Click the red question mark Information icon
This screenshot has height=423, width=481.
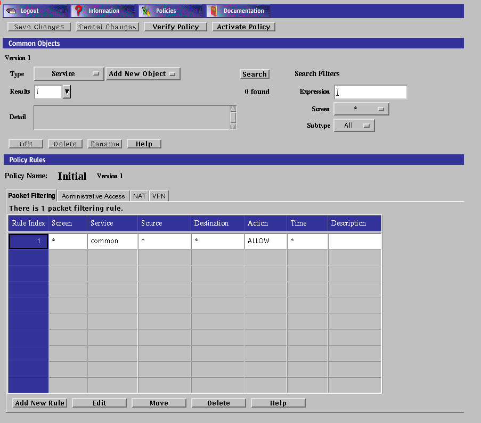coord(78,11)
